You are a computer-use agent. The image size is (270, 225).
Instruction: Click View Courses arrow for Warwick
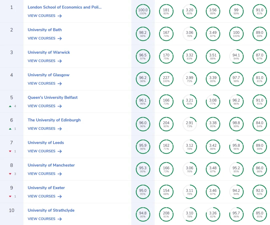point(60,61)
